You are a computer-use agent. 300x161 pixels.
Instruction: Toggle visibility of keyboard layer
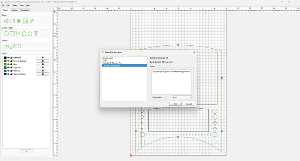pos(8,67)
